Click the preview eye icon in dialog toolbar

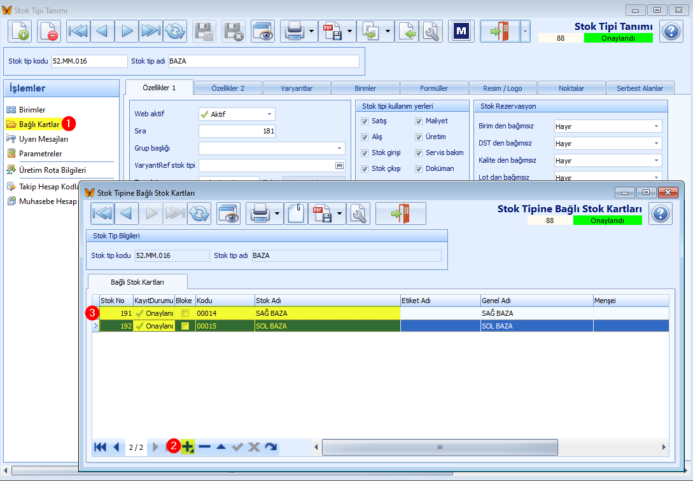pyautogui.click(x=228, y=213)
